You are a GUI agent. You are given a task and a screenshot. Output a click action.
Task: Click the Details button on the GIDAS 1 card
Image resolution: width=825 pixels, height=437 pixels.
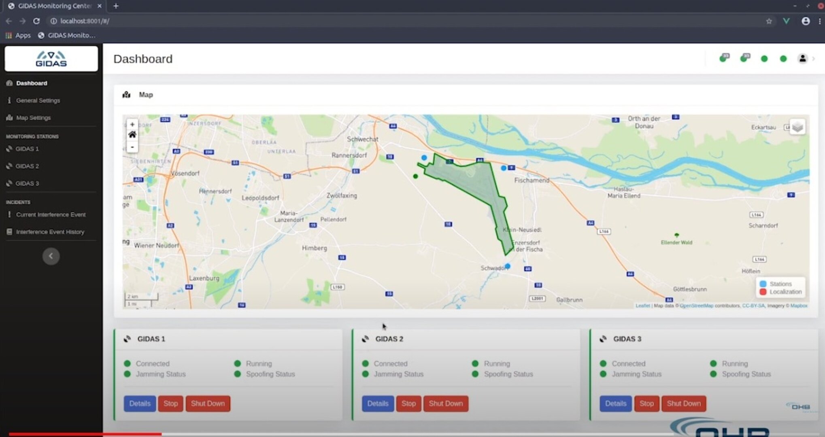139,403
